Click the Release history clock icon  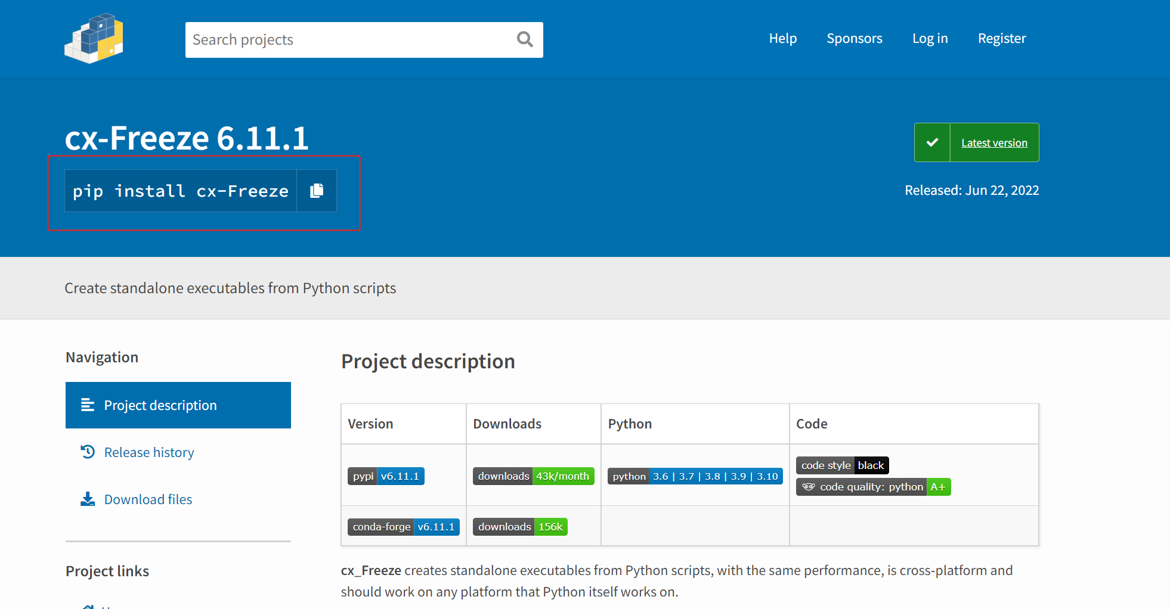point(88,452)
